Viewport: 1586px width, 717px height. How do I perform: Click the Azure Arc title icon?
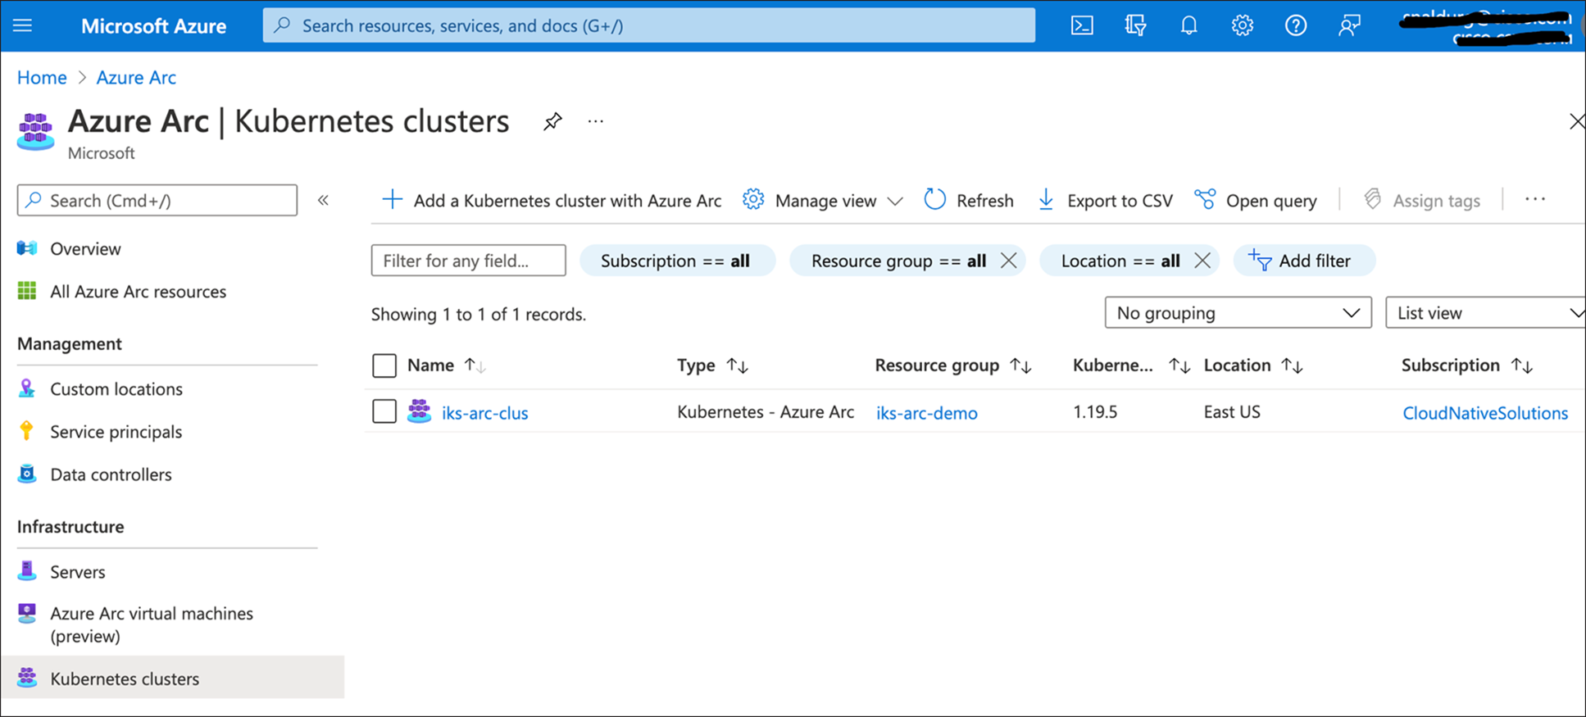pos(35,131)
